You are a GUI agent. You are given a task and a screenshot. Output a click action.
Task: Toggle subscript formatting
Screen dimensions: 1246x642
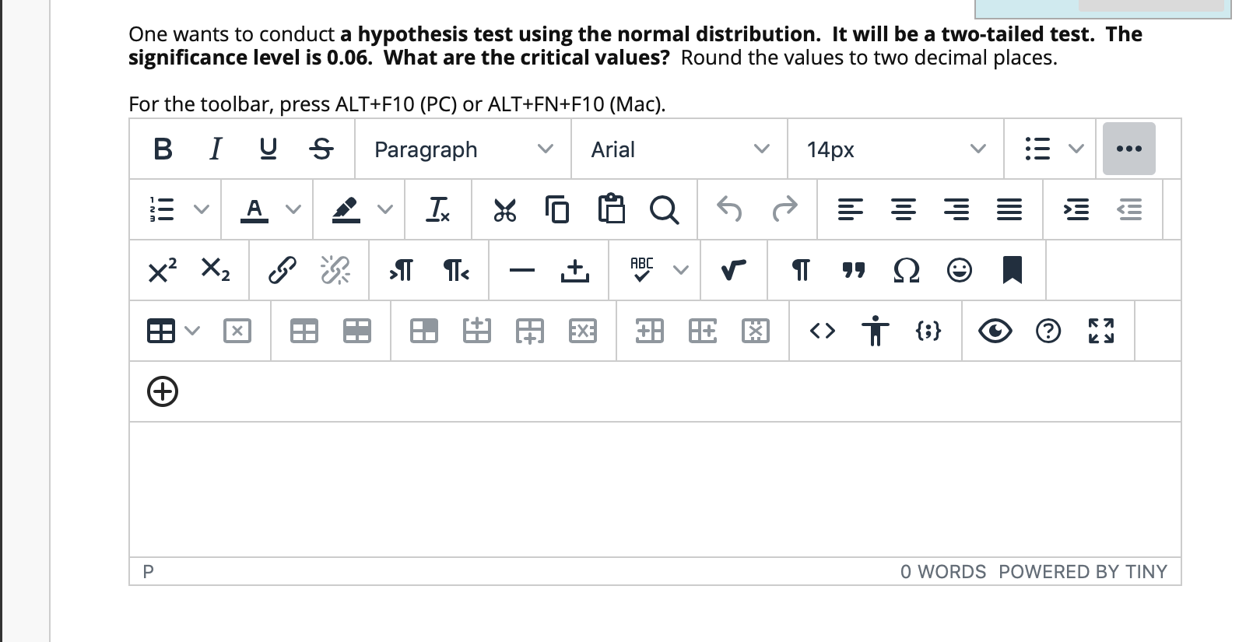click(x=216, y=270)
